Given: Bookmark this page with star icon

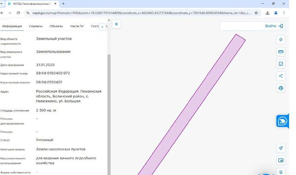Looking at the screenshot, I should point(256,13).
